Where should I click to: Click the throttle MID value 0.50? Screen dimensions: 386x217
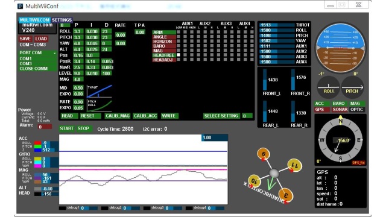(78, 88)
